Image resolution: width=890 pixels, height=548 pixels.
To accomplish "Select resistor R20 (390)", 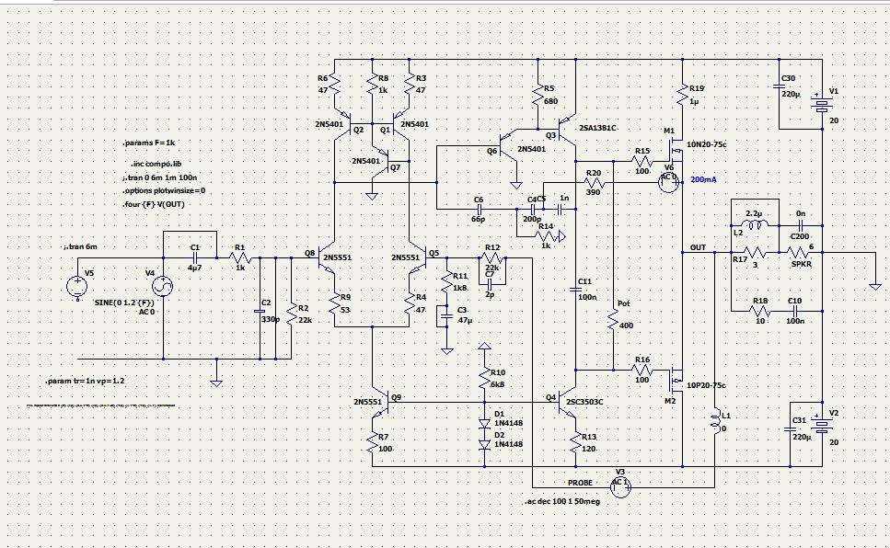I will 595,183.
